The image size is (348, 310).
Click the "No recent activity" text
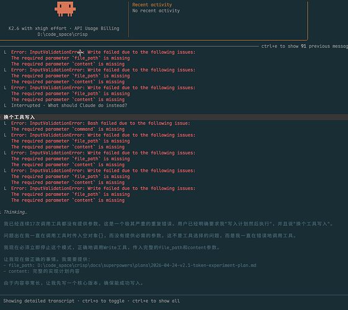tap(156, 11)
